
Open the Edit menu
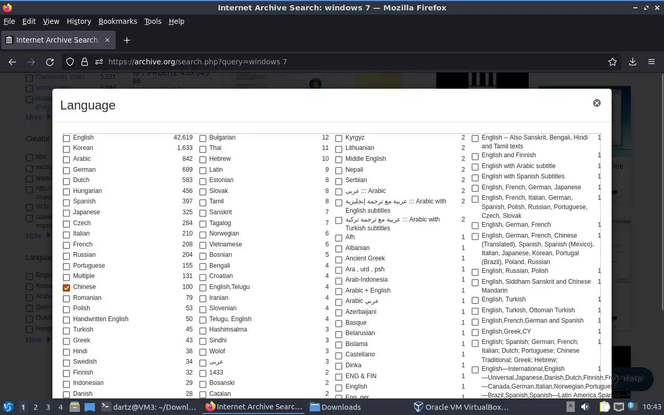click(x=29, y=21)
